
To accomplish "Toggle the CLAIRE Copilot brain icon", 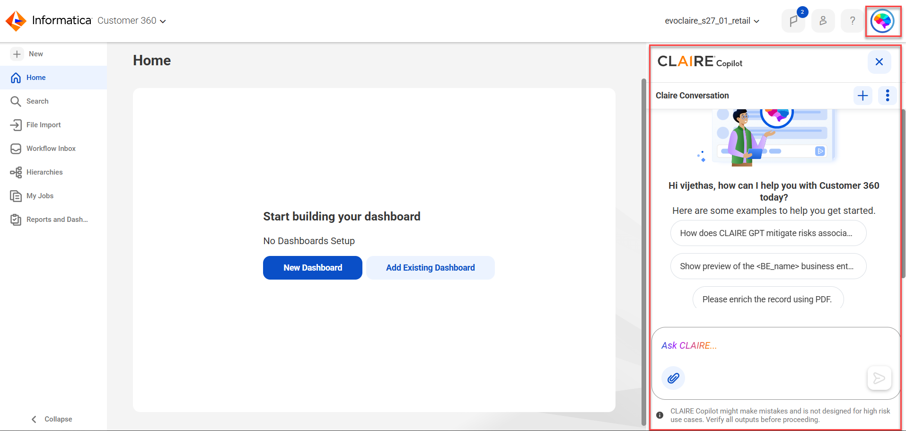I will 883,21.
